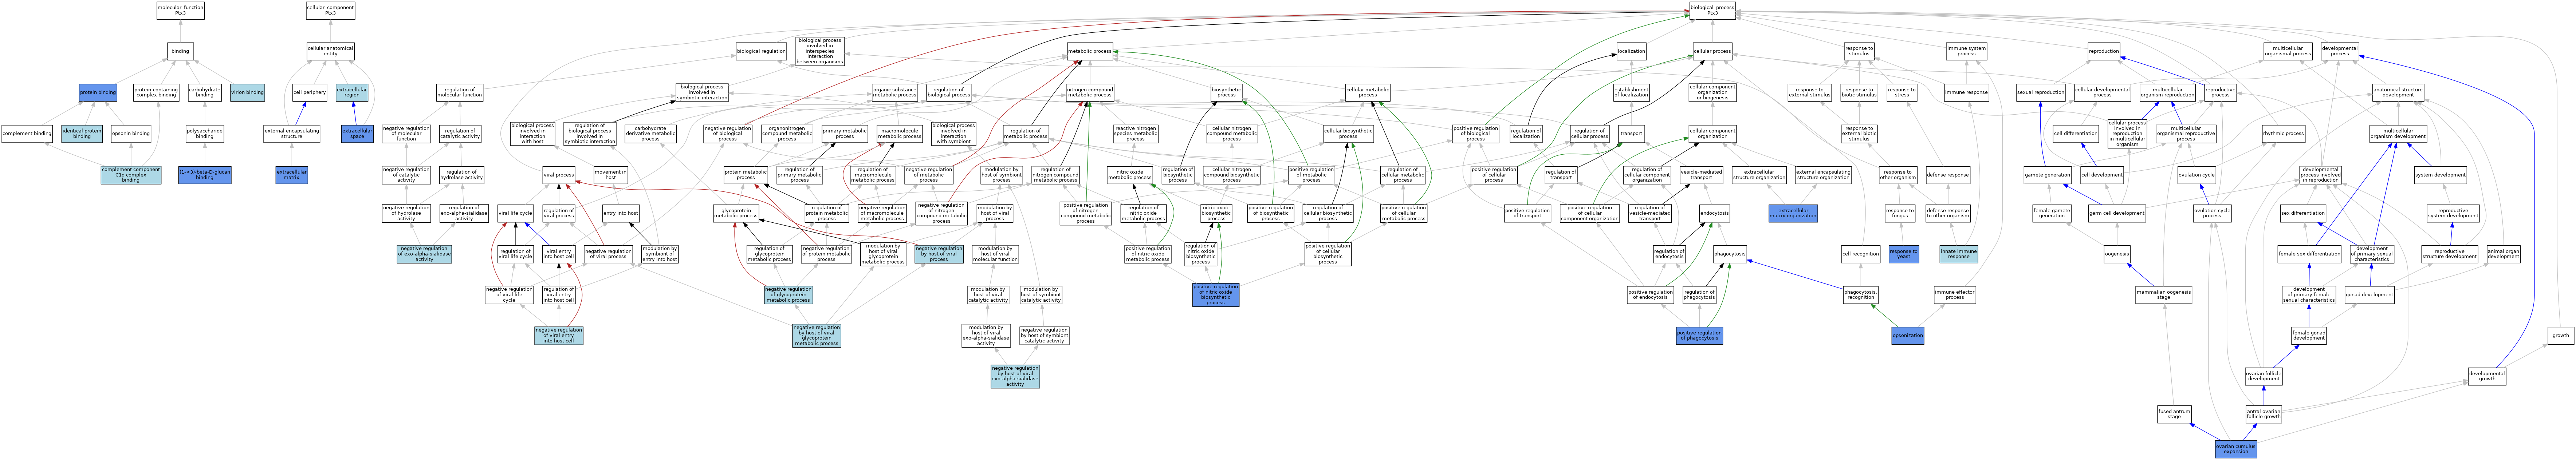This screenshot has height=460, width=2576.
Task: Select the 'multicellular organism development' node
Action: click(x=2398, y=133)
